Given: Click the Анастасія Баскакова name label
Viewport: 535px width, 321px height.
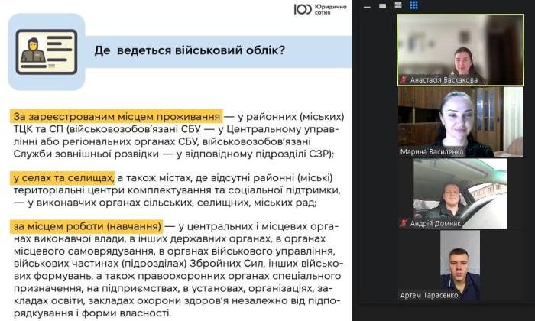Looking at the screenshot, I should point(443,79).
